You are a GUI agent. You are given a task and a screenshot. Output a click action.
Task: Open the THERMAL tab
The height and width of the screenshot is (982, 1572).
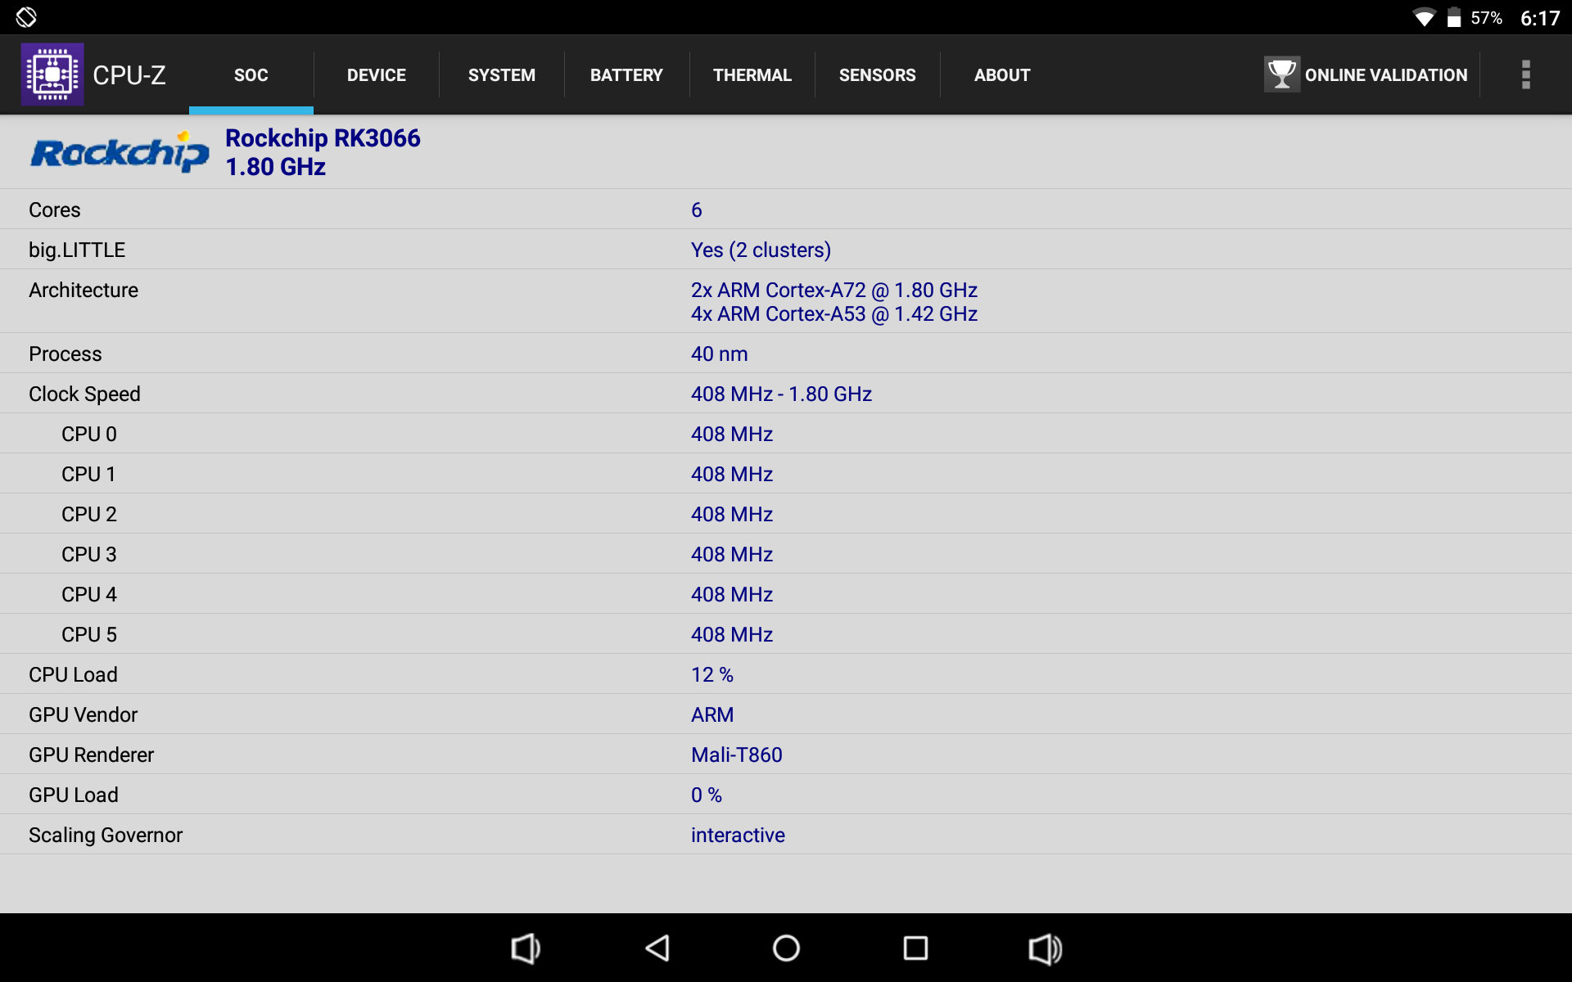coord(752,75)
